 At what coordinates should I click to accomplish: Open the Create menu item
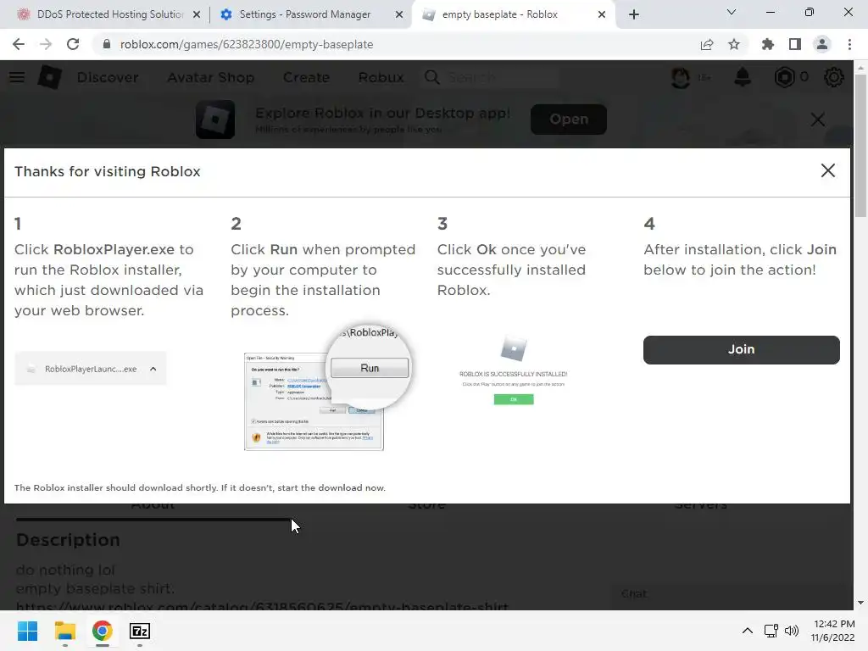(306, 77)
